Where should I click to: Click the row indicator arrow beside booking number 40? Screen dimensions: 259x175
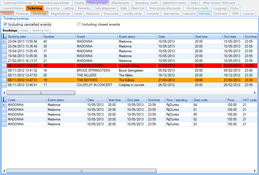click(4, 41)
